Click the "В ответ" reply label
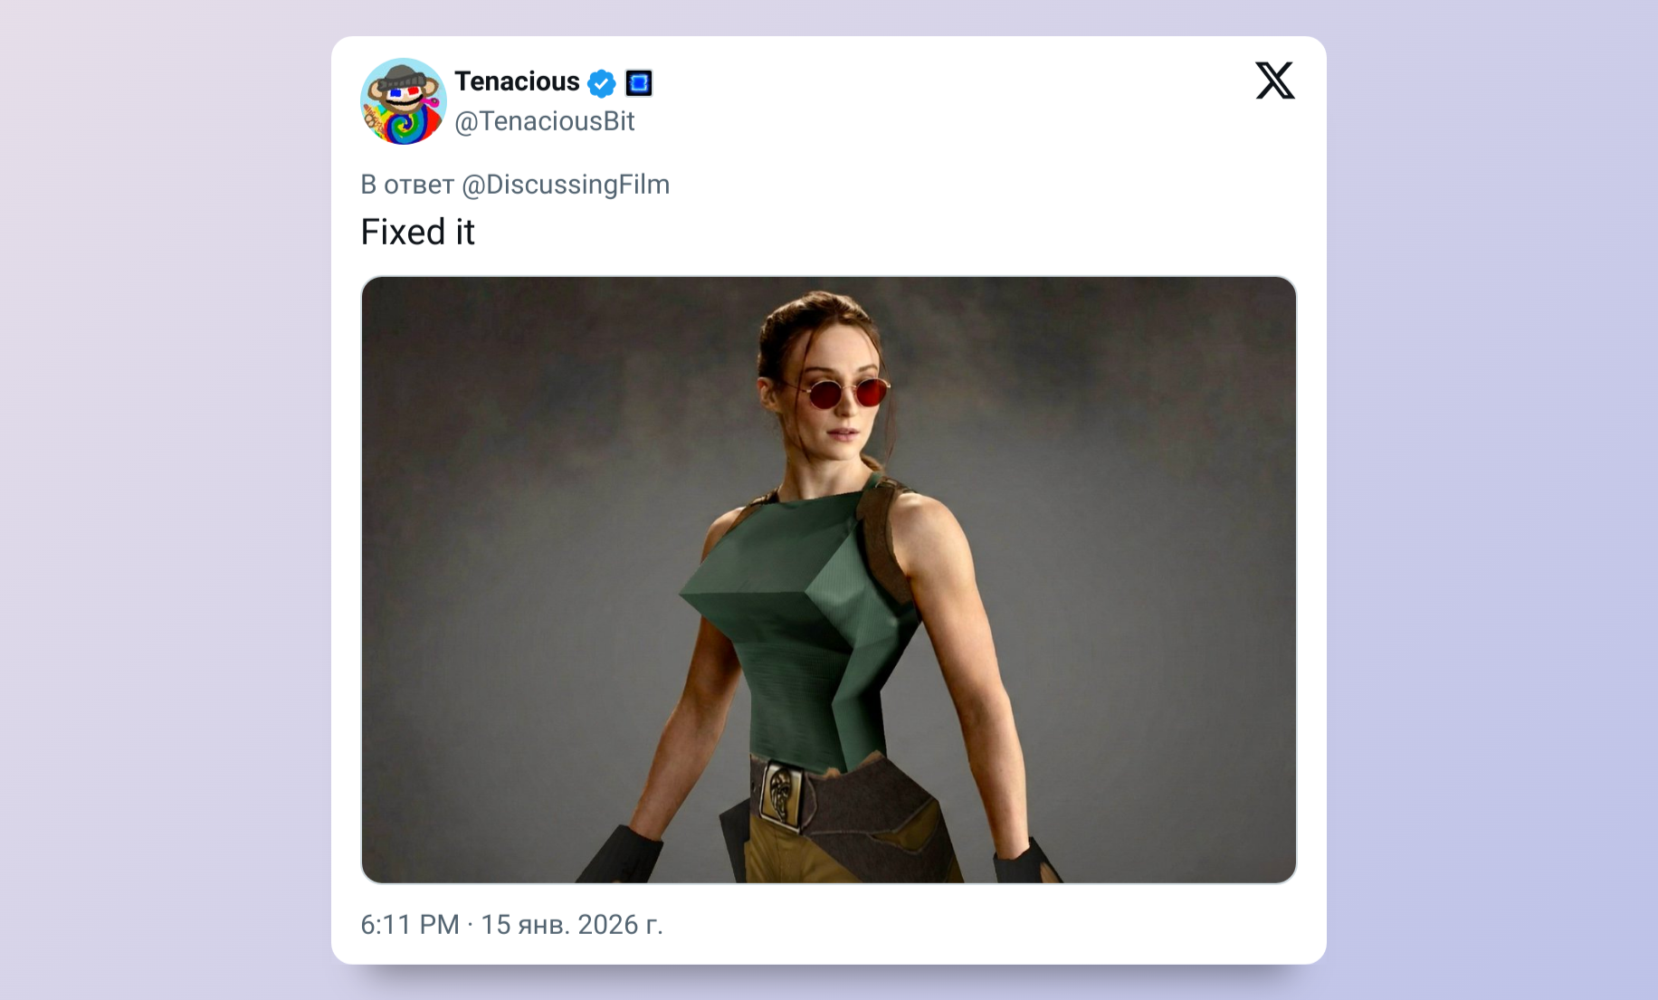This screenshot has height=1000, width=1658. [x=407, y=185]
